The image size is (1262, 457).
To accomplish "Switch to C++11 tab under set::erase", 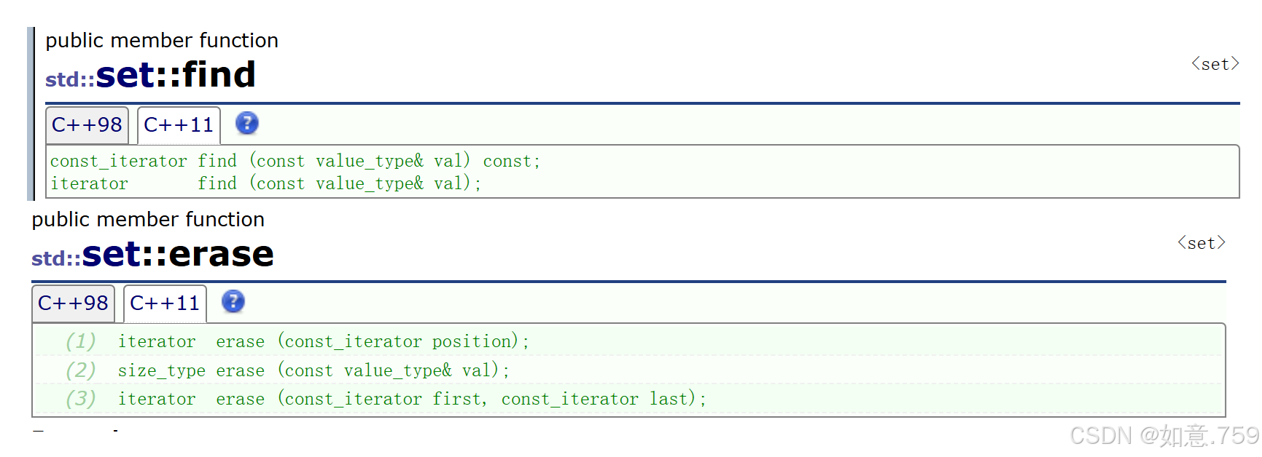I will 165,303.
